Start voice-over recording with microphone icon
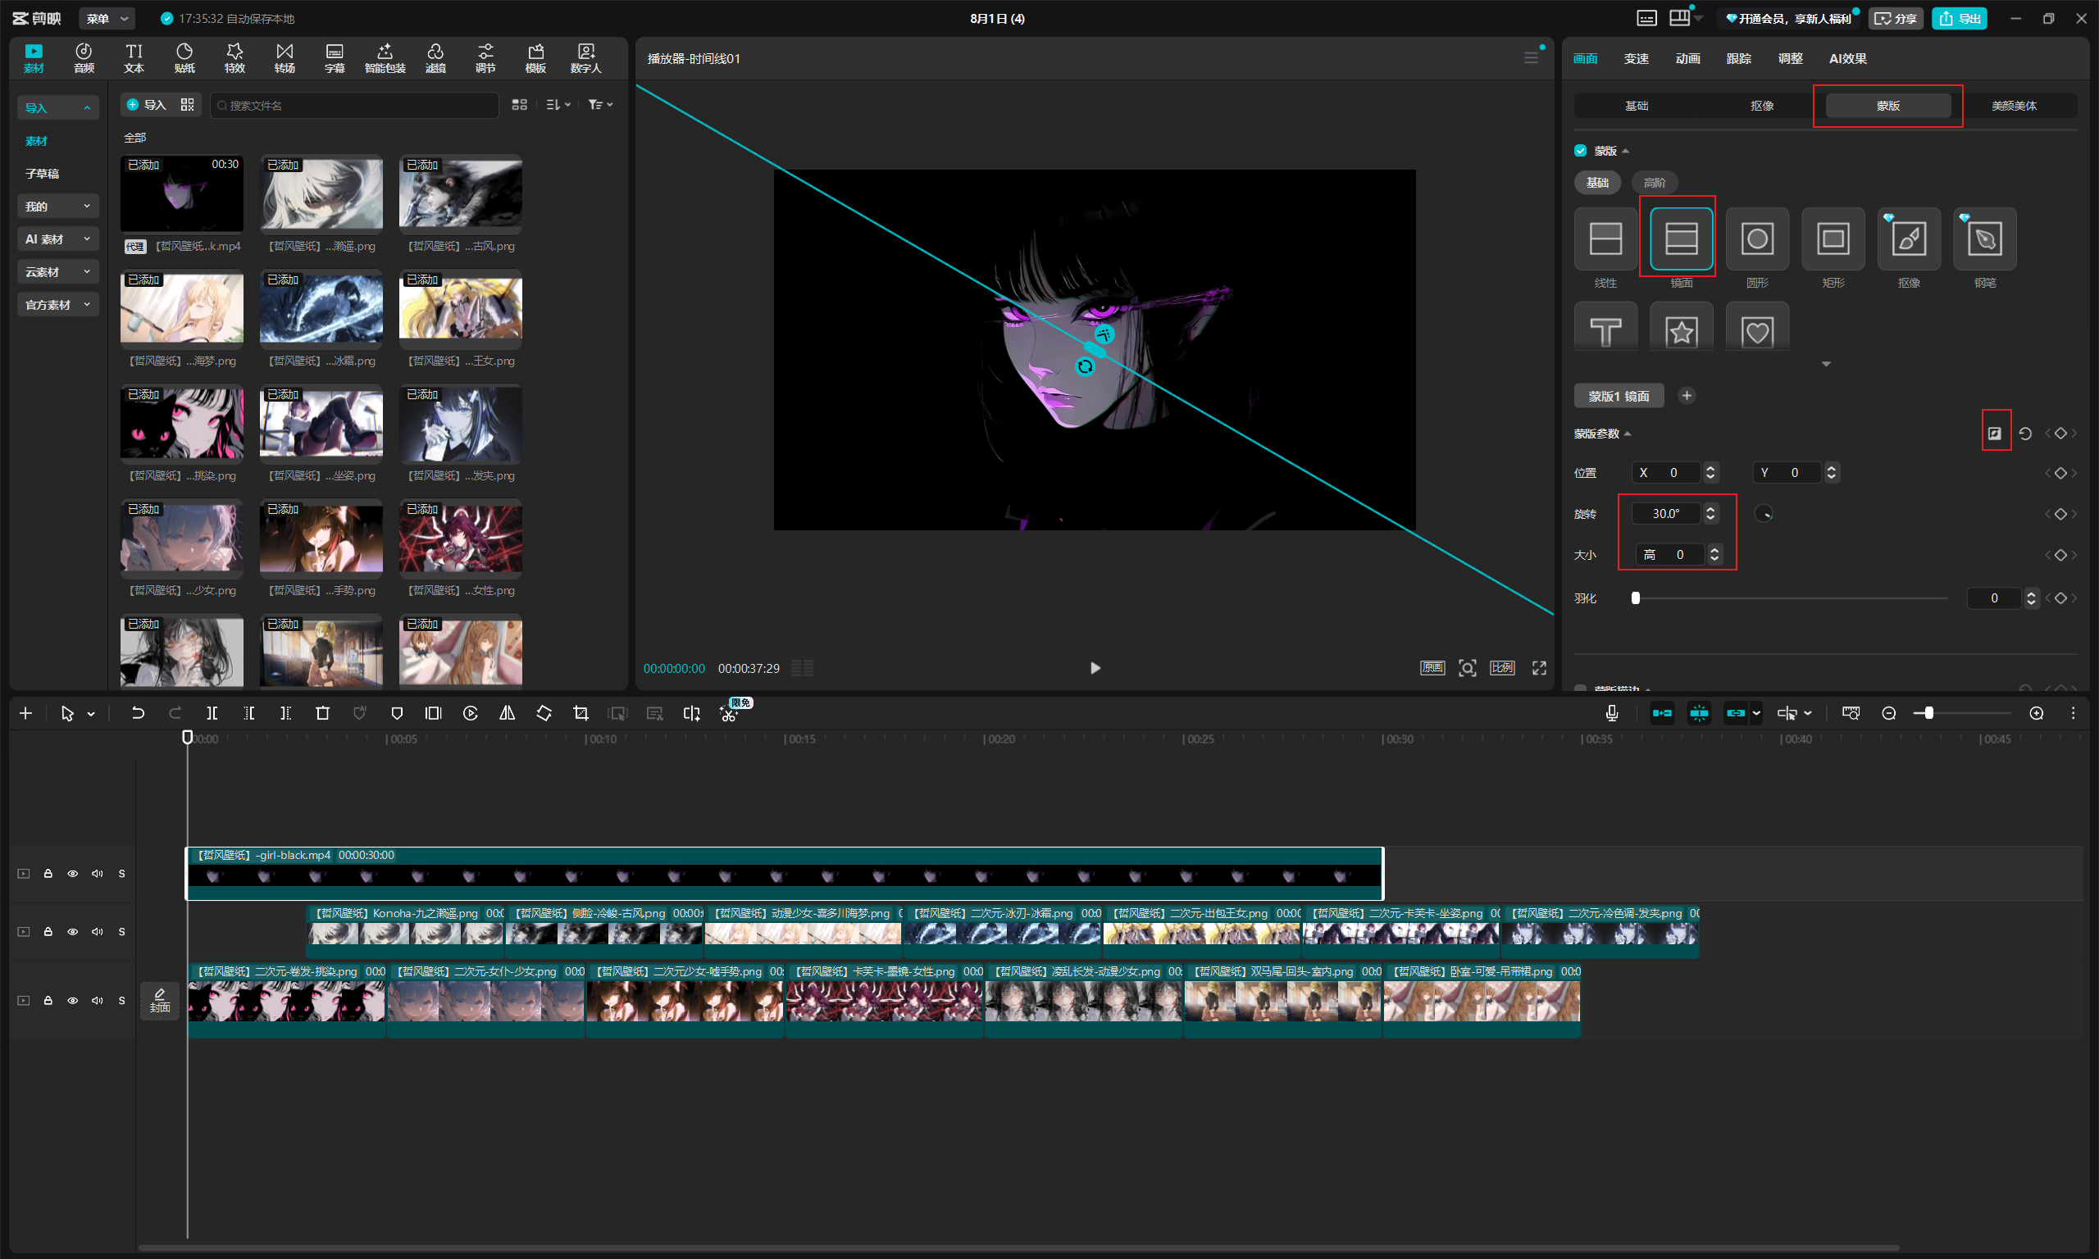 coord(1611,713)
